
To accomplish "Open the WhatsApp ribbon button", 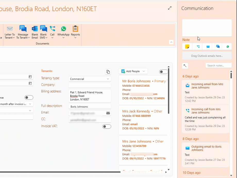I will pos(63,32).
